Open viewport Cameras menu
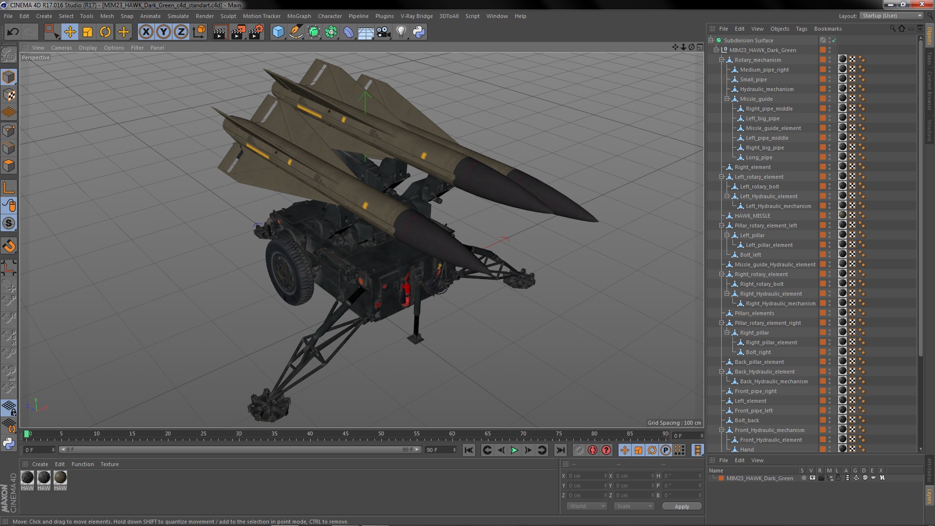The width and height of the screenshot is (935, 526). click(61, 48)
